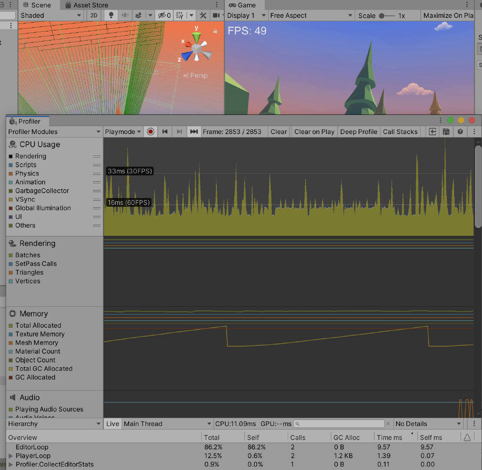This screenshot has height=470, width=482.
Task: Go to the current last frame
Action: 194,132
